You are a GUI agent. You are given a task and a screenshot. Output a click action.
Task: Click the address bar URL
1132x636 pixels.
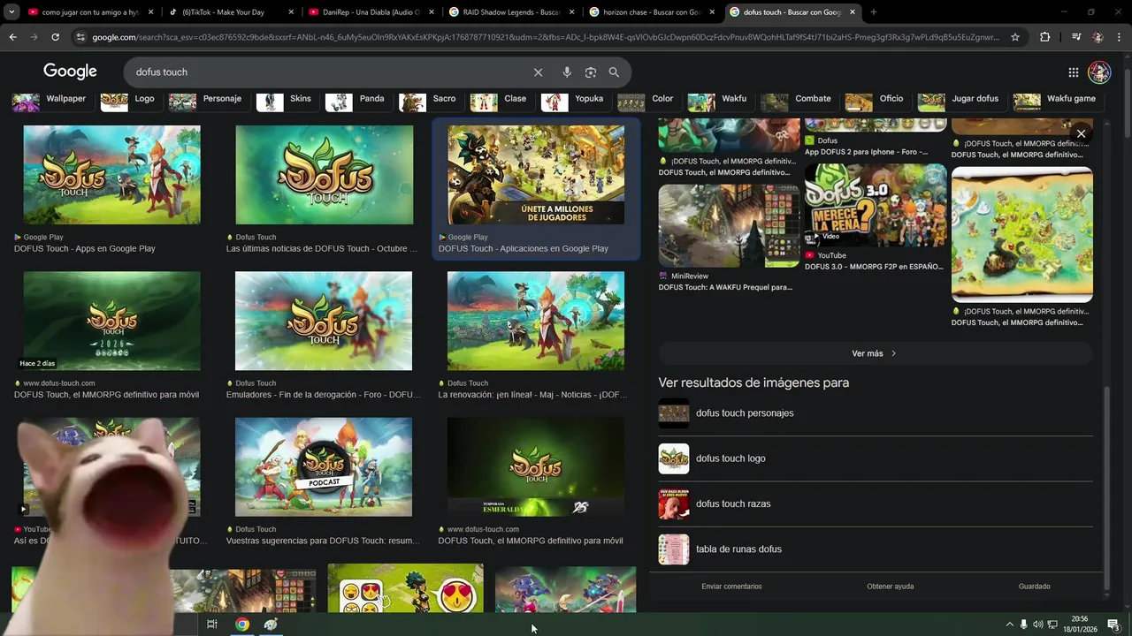point(544,37)
